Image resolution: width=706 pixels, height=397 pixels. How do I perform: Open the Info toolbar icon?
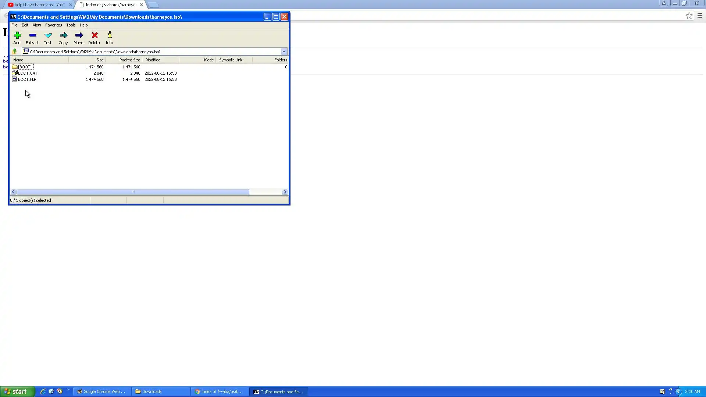click(x=110, y=37)
